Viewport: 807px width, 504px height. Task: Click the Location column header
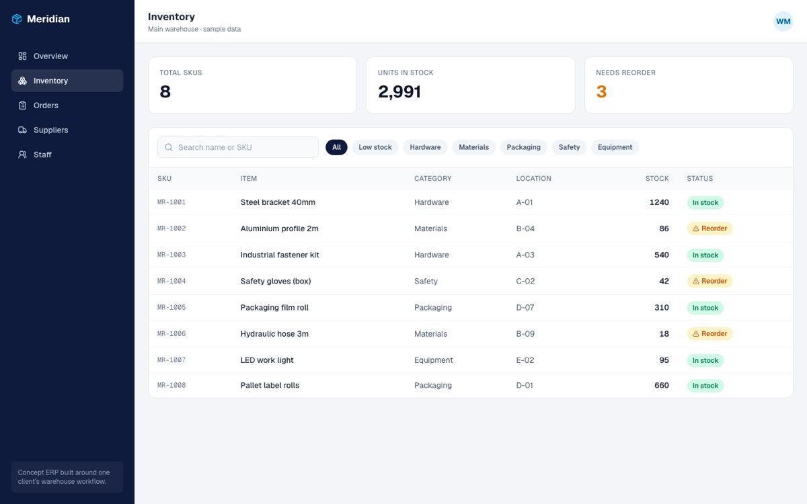pos(534,179)
